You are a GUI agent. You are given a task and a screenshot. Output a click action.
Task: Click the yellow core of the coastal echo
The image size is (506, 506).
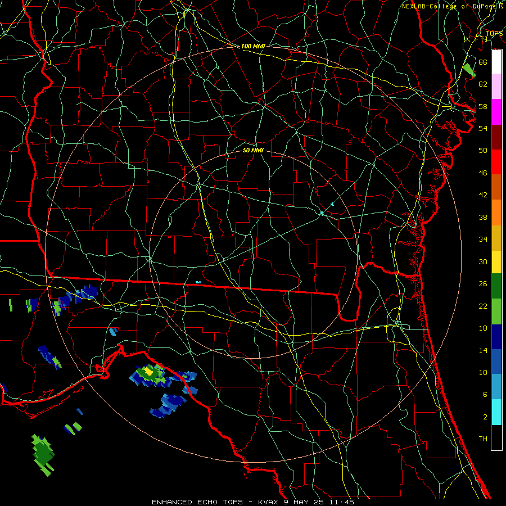pos(149,371)
